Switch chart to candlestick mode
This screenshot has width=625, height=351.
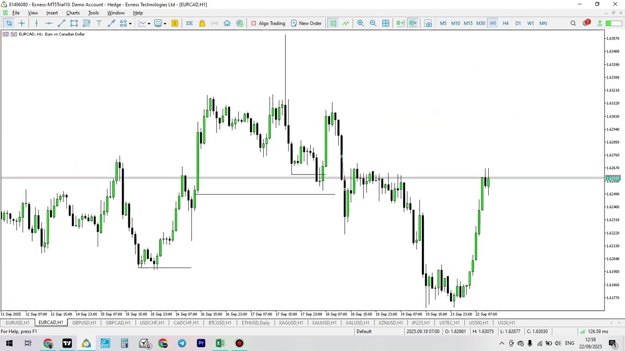point(333,23)
